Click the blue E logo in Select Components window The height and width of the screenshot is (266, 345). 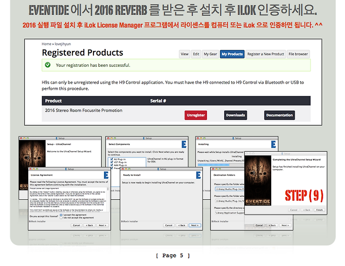pos(184,145)
